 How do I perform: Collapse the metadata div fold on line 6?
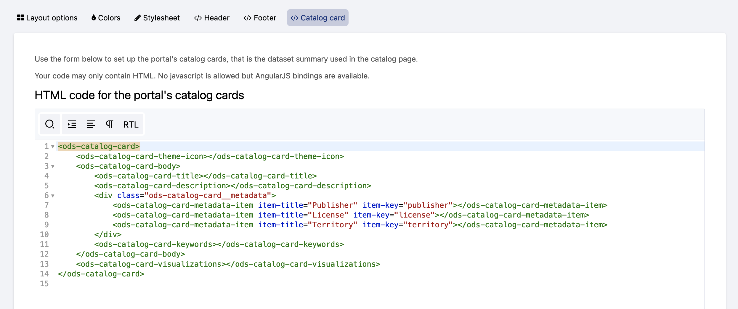click(x=53, y=196)
